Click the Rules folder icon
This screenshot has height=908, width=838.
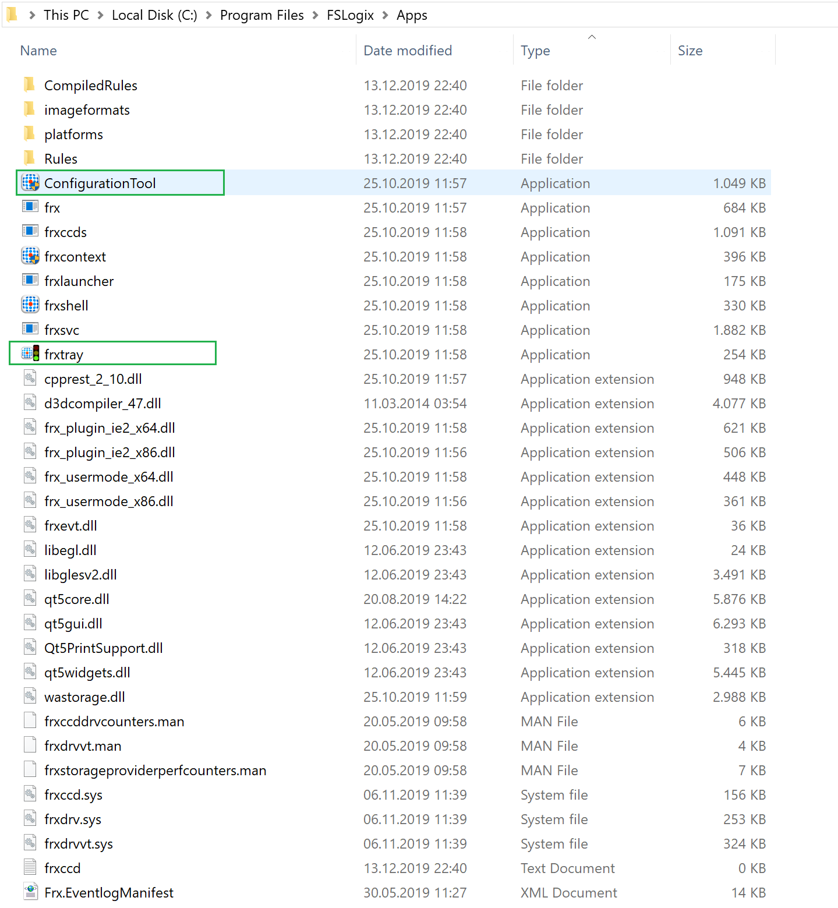(x=30, y=158)
